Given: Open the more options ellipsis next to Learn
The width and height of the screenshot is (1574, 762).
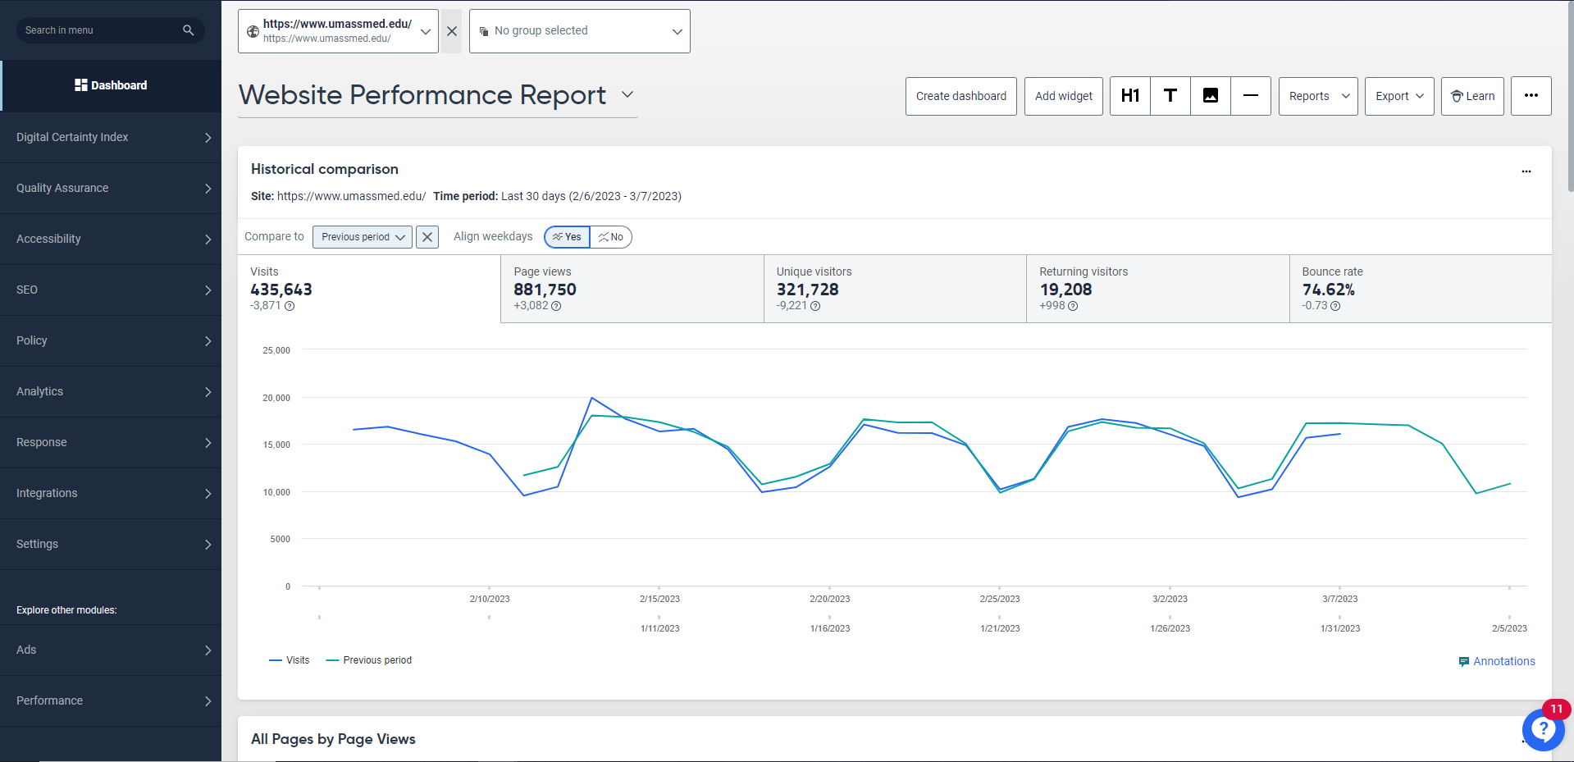Looking at the screenshot, I should 1531,96.
